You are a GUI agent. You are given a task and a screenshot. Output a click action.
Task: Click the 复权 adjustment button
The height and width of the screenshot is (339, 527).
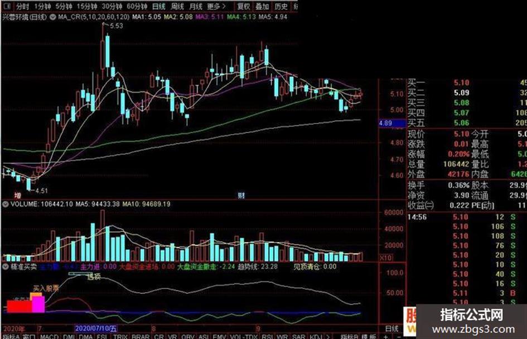pyautogui.click(x=244, y=6)
